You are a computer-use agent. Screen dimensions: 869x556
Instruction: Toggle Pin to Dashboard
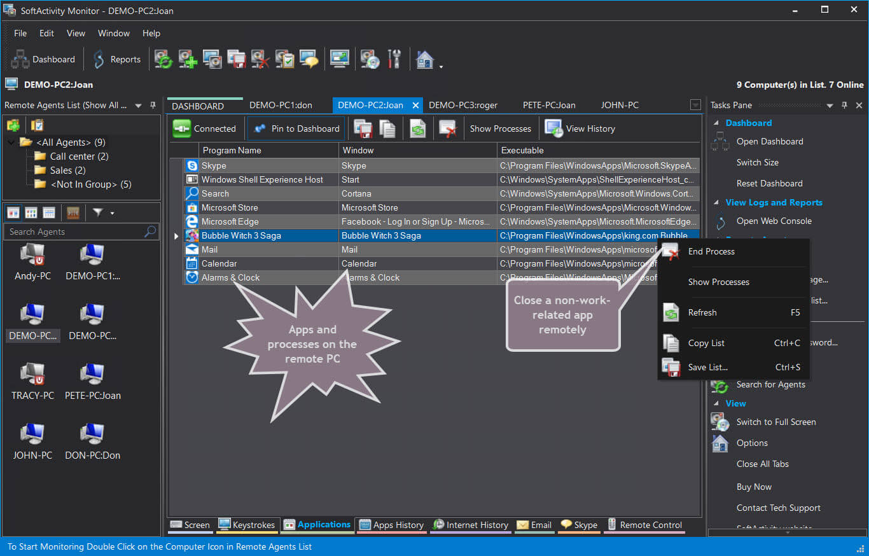pos(297,129)
